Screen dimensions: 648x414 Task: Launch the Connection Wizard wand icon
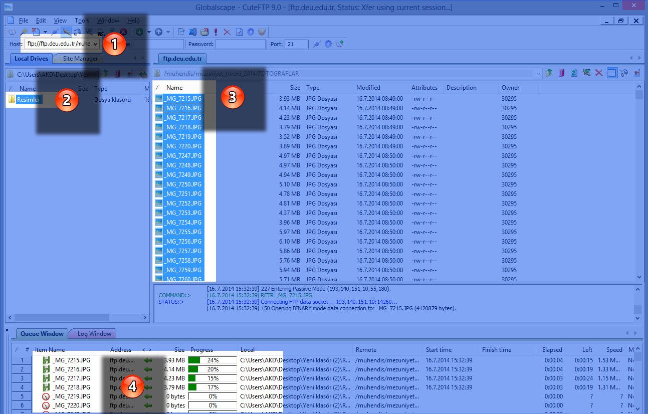25,32
